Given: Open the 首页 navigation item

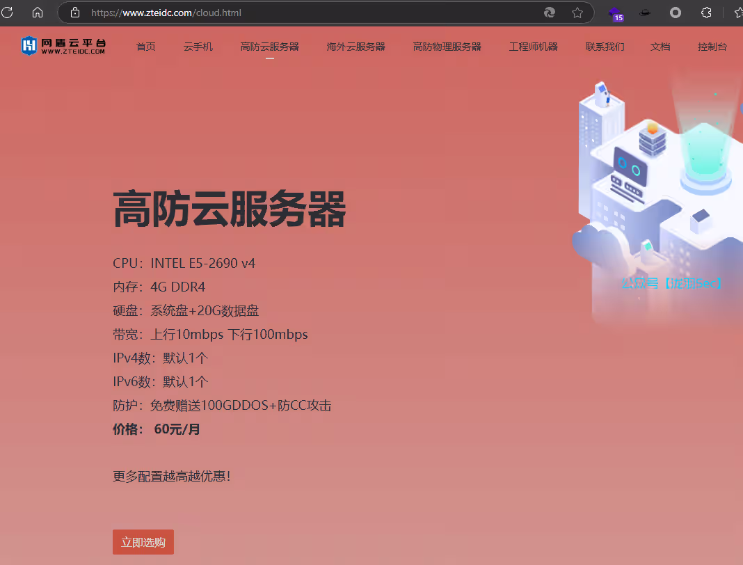Looking at the screenshot, I should 145,47.
